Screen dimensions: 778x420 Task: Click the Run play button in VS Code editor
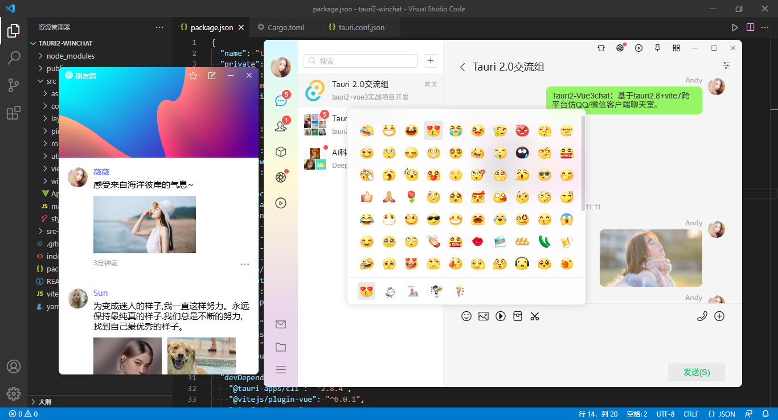pyautogui.click(x=735, y=27)
